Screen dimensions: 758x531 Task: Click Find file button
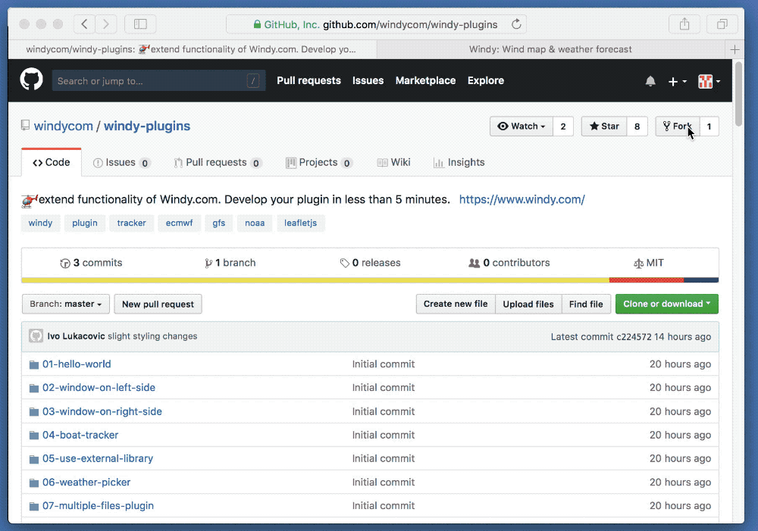pos(586,304)
